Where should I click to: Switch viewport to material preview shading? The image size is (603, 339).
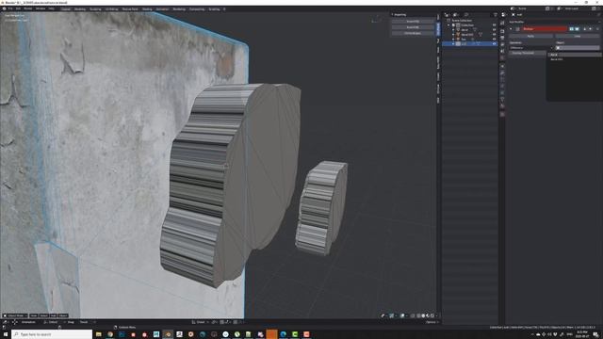click(428, 315)
